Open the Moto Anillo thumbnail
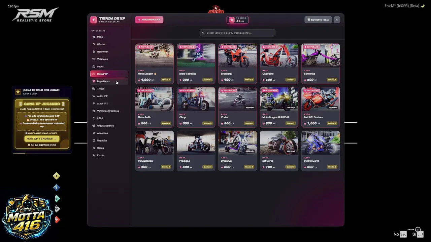Viewport: 431px width, 242px height. 155,99
